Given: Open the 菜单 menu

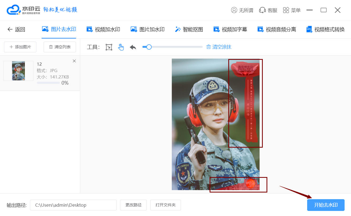Looking at the screenshot, I should click(292, 10).
